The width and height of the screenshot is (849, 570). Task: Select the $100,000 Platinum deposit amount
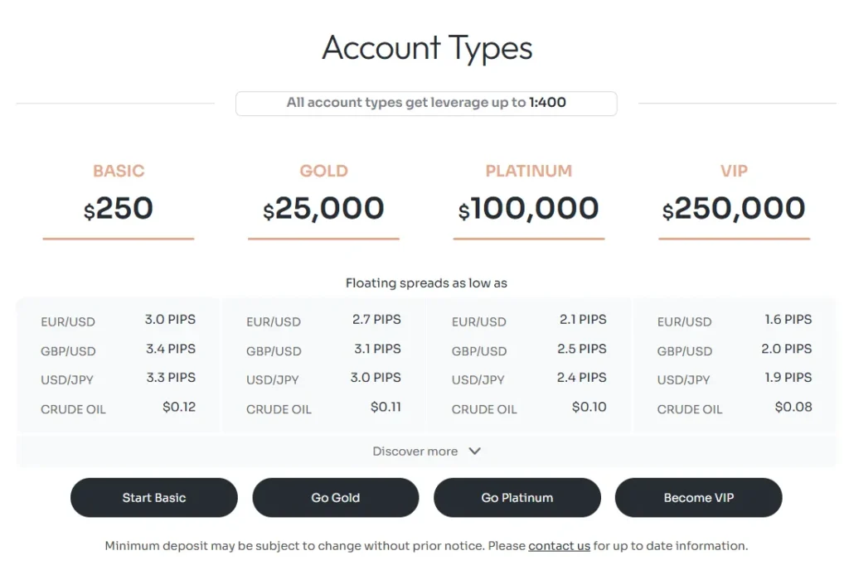529,209
